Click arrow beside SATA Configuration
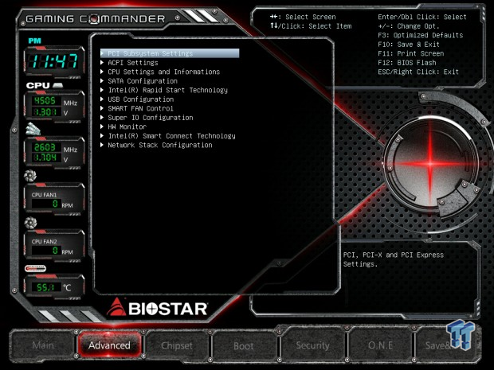 tap(102, 81)
